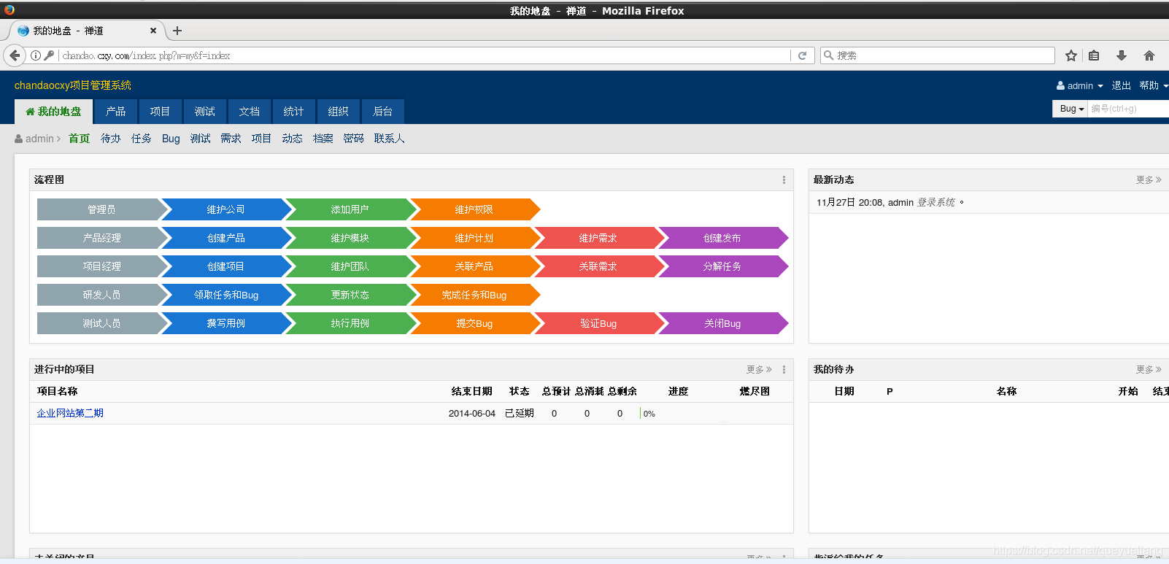Click the key icon in the address bar
The width and height of the screenshot is (1169, 564).
point(49,55)
